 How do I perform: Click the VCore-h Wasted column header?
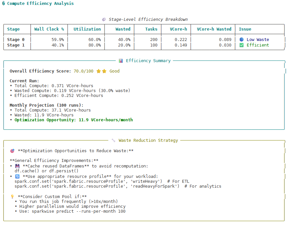click(x=214, y=29)
